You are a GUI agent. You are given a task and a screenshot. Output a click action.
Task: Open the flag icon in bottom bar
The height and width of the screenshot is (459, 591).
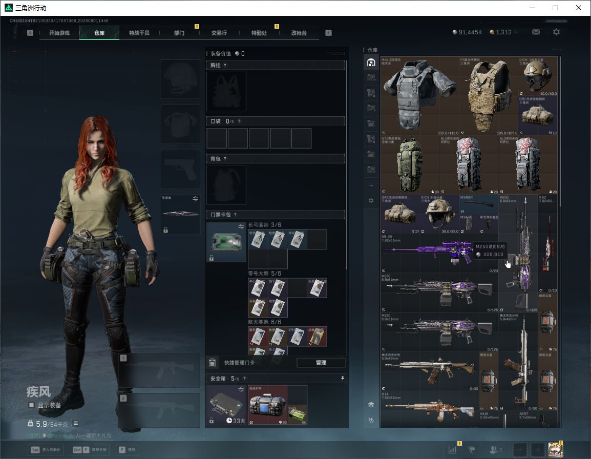pos(472,450)
